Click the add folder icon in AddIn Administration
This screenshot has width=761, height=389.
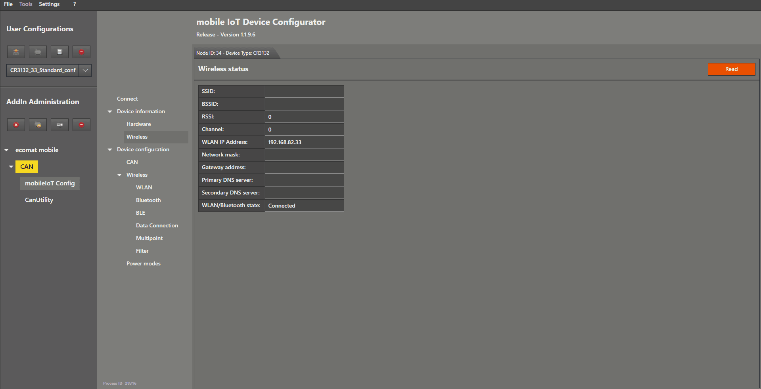click(x=38, y=125)
